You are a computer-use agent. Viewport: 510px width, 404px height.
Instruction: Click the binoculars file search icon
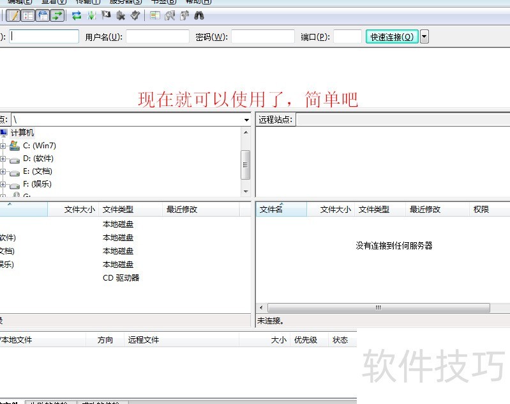(199, 16)
